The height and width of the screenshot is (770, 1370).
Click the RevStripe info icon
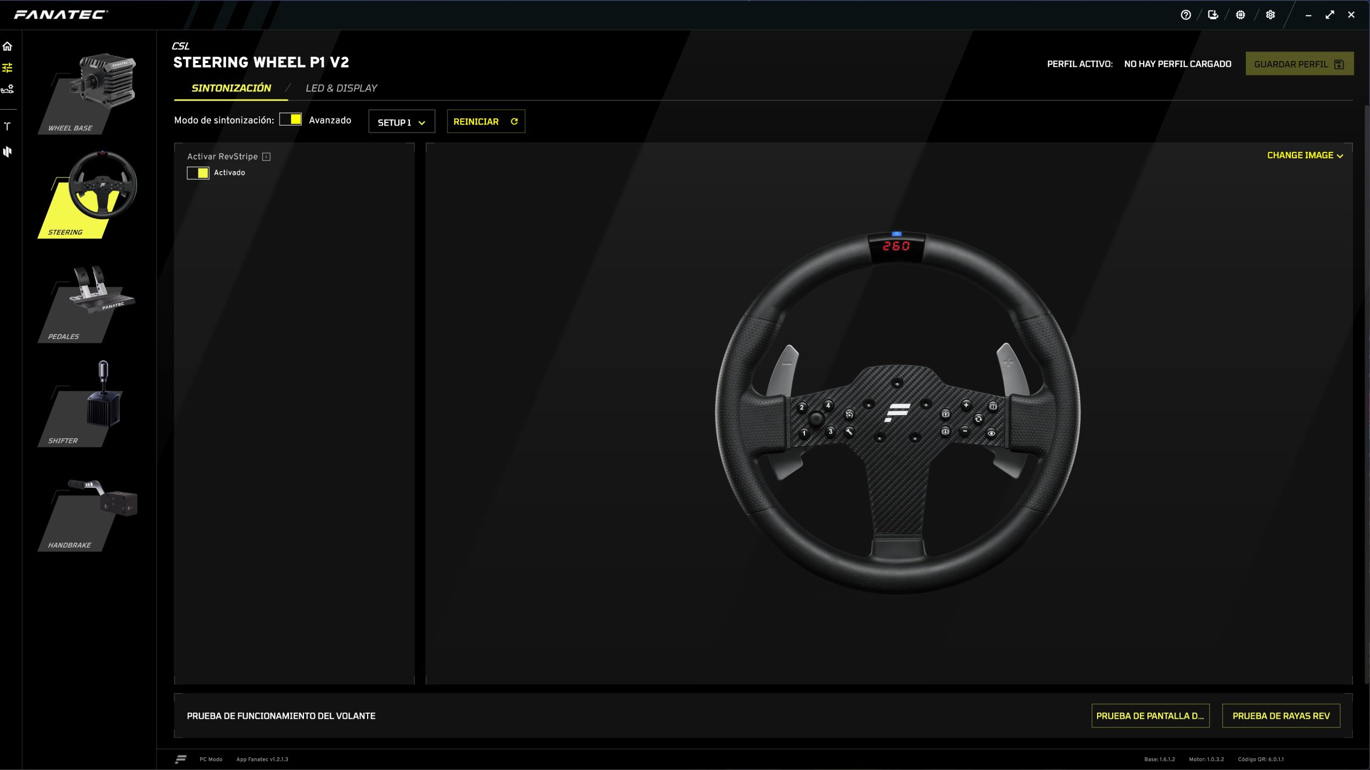pyautogui.click(x=267, y=157)
